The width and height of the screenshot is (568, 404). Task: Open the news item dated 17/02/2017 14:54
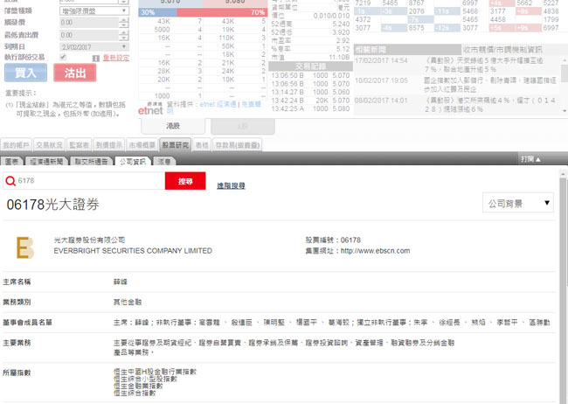point(458,65)
